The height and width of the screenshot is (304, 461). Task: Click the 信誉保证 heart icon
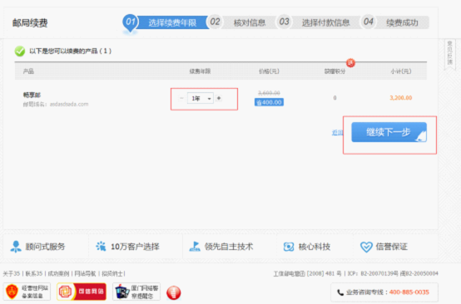(x=366, y=247)
